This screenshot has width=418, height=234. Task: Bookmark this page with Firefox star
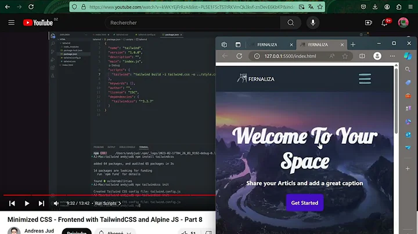[320, 7]
